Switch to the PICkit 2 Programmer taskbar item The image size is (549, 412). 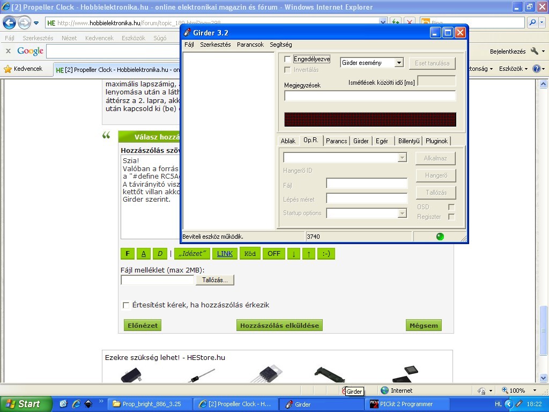point(406,404)
